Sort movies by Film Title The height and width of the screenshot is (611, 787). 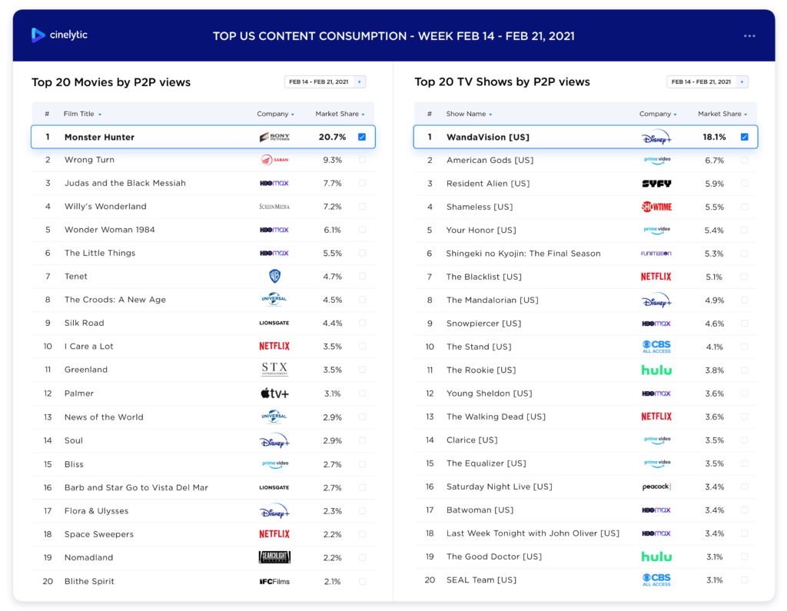pyautogui.click(x=82, y=114)
